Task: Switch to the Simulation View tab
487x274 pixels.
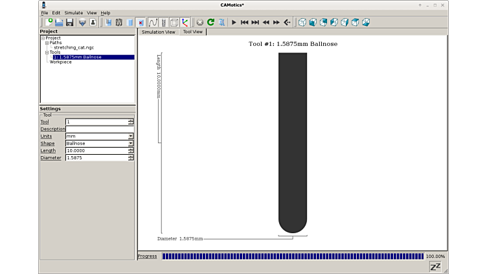Action: [x=158, y=32]
